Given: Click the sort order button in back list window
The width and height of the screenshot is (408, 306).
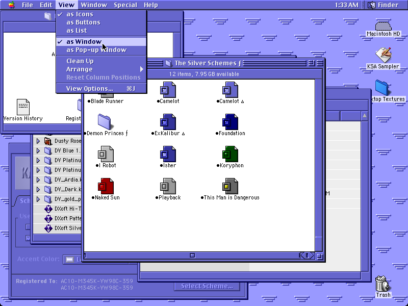Looking at the screenshot, I should (365, 116).
